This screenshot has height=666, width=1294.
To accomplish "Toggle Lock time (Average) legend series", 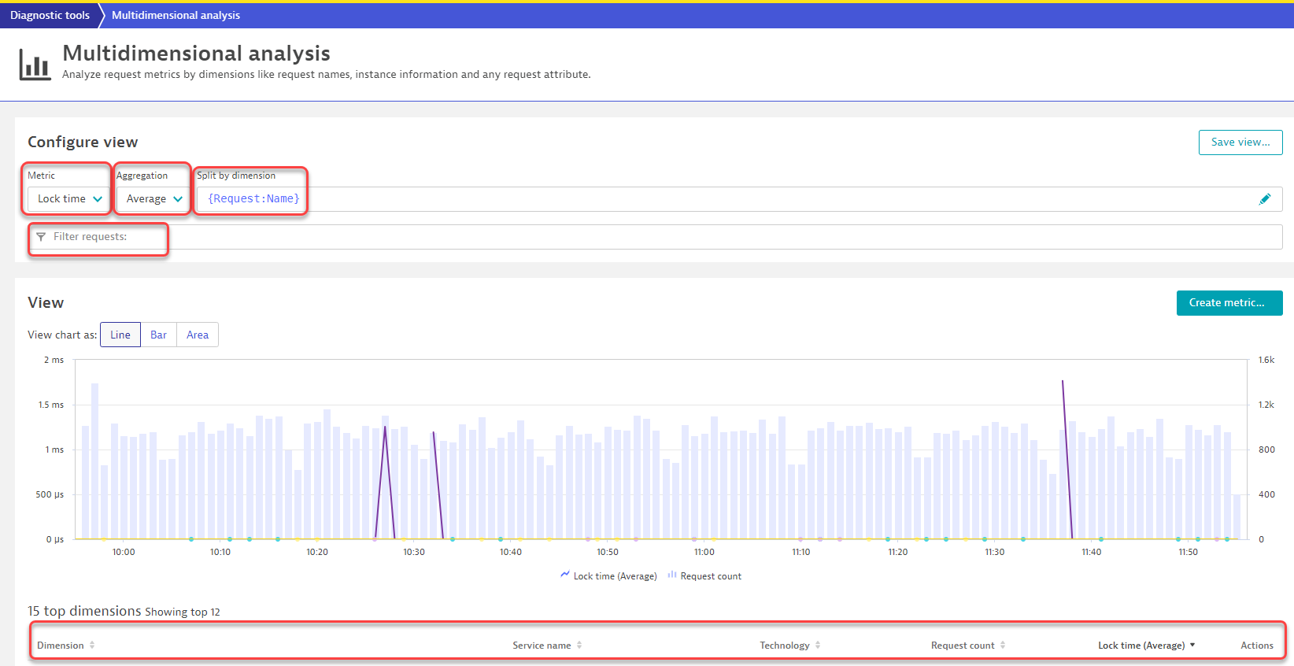I will [608, 576].
